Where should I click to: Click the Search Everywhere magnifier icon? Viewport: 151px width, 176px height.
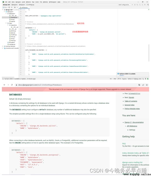click(148, 5)
